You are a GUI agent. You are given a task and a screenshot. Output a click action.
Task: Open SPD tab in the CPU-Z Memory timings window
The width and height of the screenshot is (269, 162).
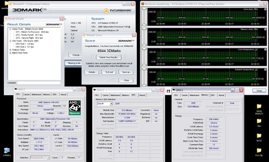click(213, 95)
